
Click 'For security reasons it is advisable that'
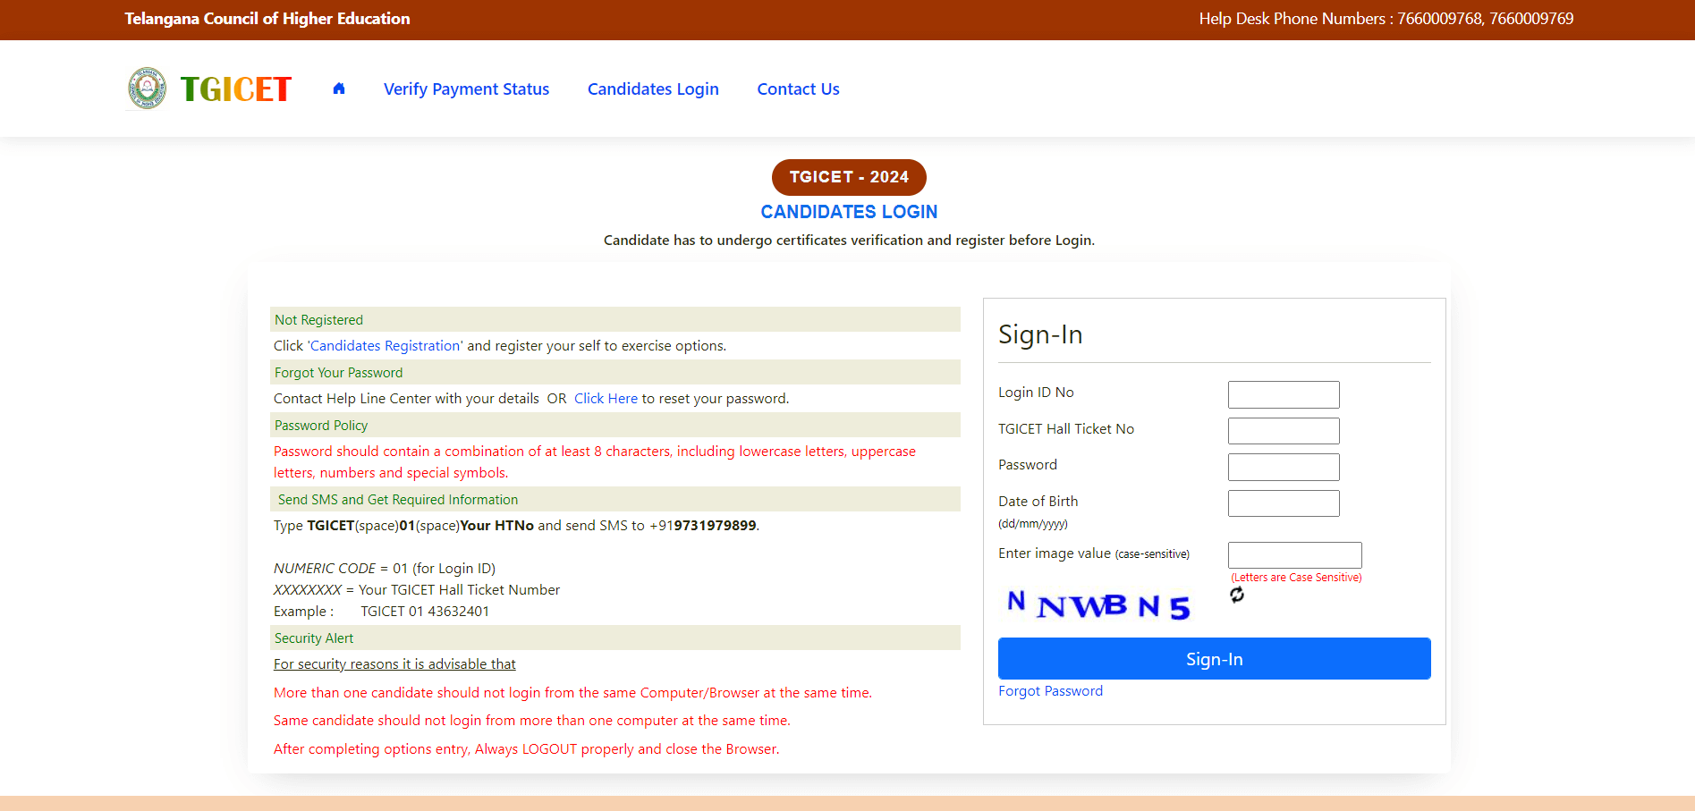[394, 664]
